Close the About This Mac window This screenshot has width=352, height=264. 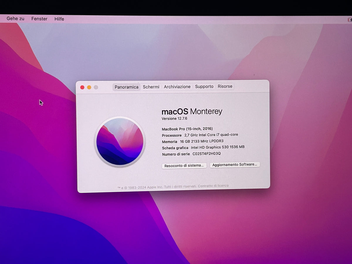(82, 87)
